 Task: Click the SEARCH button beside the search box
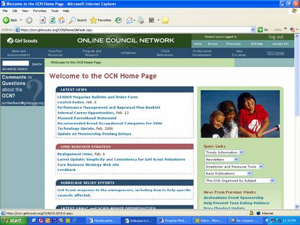[x=37, y=64]
